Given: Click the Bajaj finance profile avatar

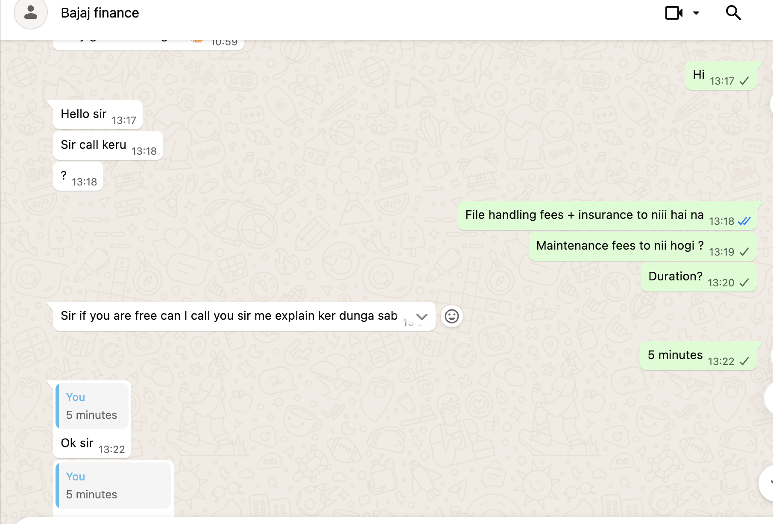Looking at the screenshot, I should 30,13.
